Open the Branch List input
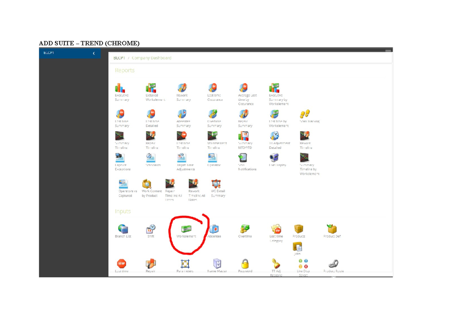 tap(123, 229)
